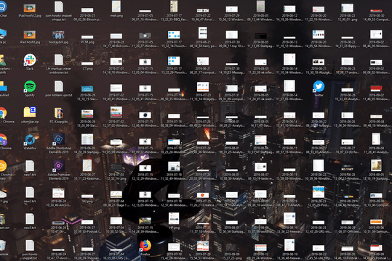The image size is (392, 261).
Task: Select the new3.txt text file
Action: (x=30, y=221)
